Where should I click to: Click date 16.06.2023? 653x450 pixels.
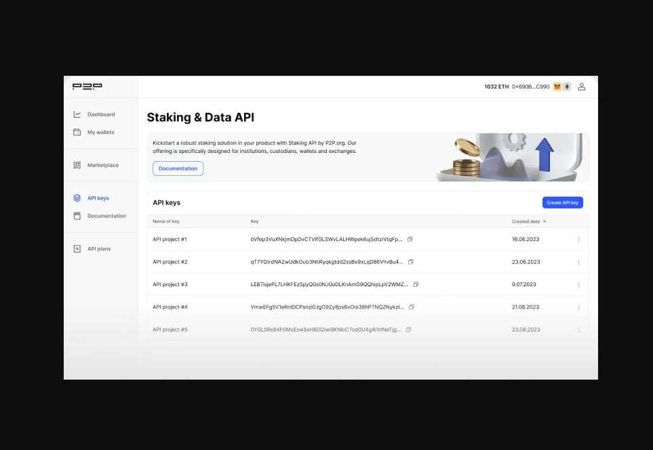coord(526,240)
